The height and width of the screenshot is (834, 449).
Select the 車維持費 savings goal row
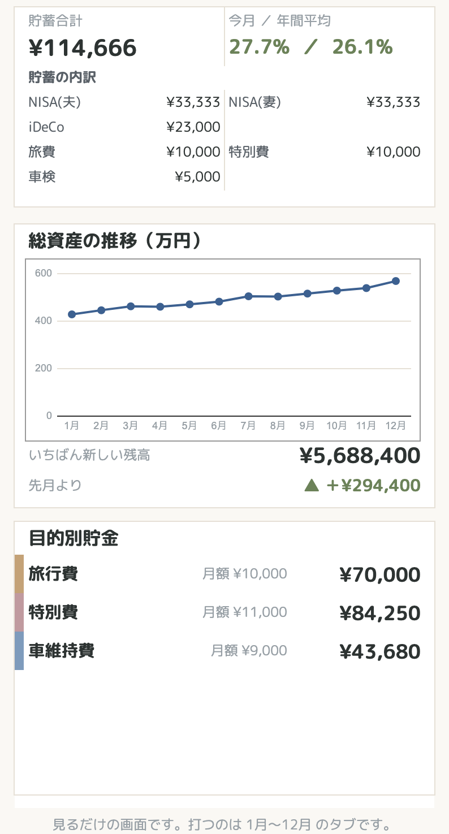tap(225, 651)
